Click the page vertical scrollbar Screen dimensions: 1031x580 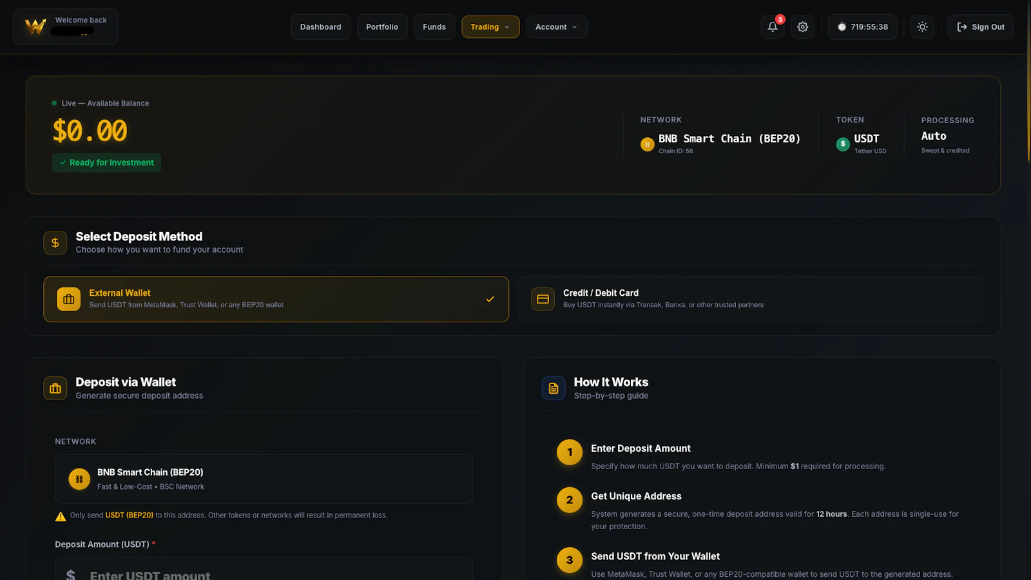coord(1028,81)
